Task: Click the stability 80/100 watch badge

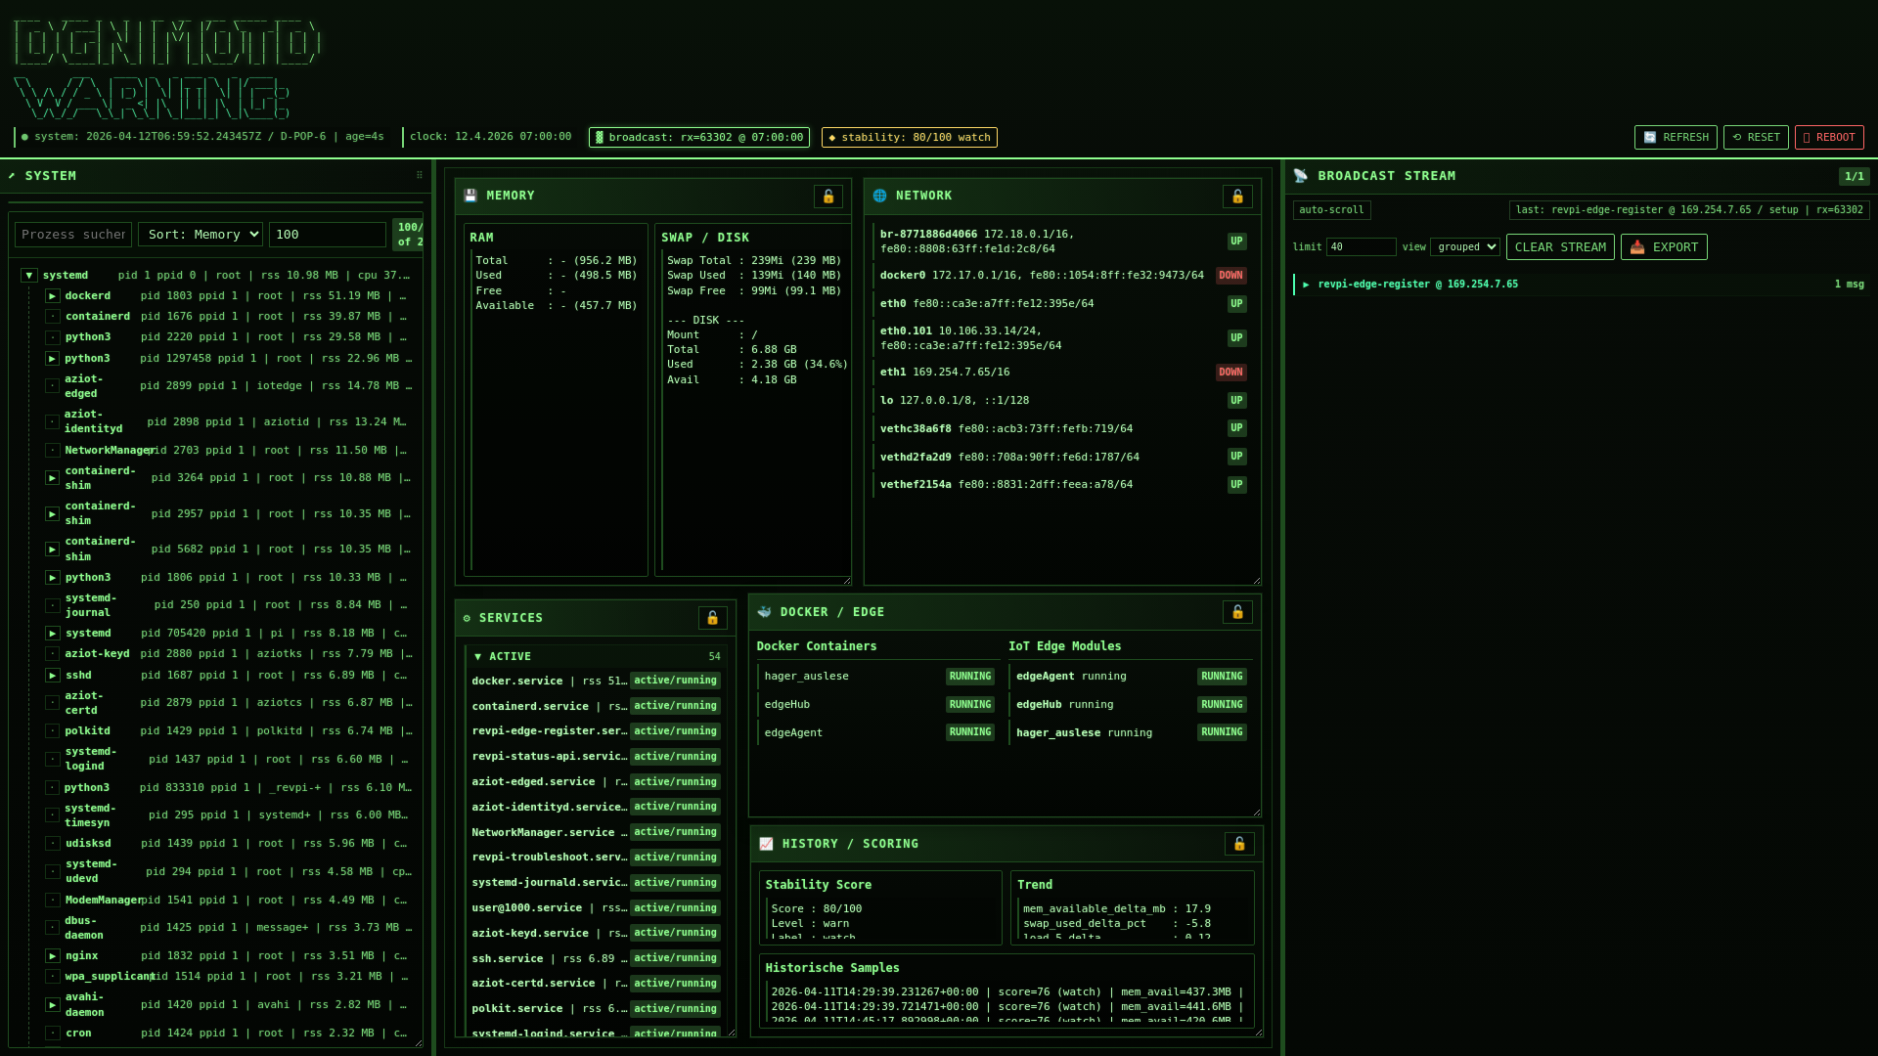Action: tap(910, 138)
